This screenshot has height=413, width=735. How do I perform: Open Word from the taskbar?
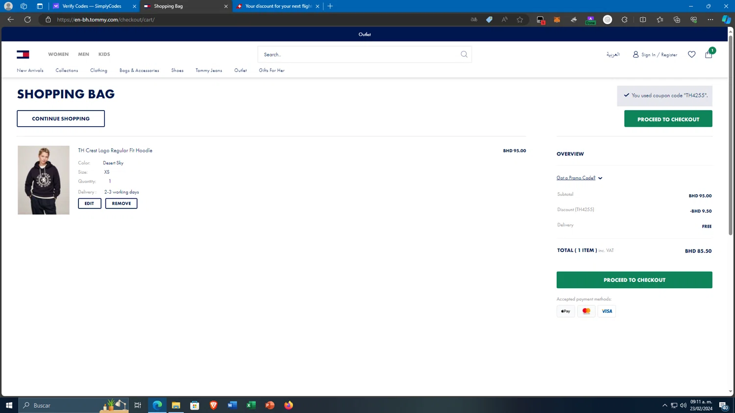[232, 405]
